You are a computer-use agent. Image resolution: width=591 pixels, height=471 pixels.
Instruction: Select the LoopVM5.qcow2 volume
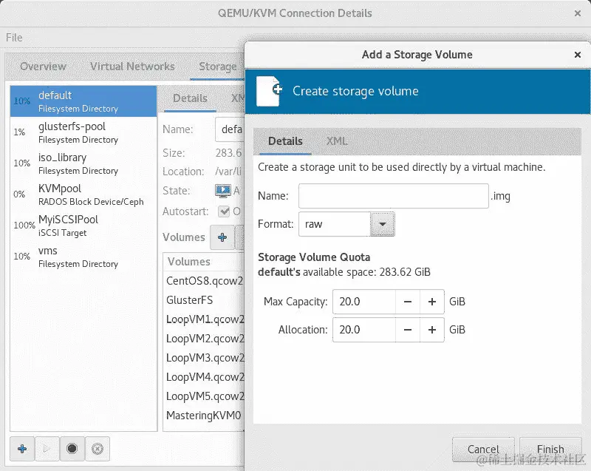(204, 396)
